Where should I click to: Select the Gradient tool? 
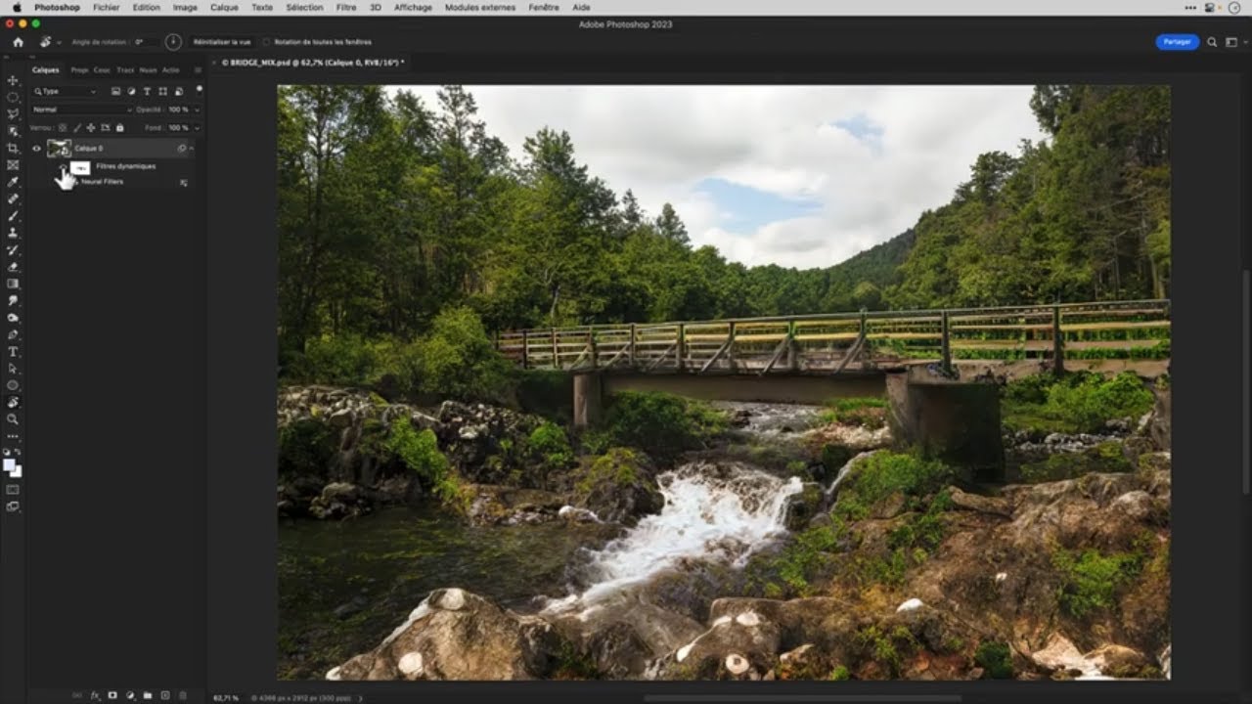pyautogui.click(x=13, y=284)
